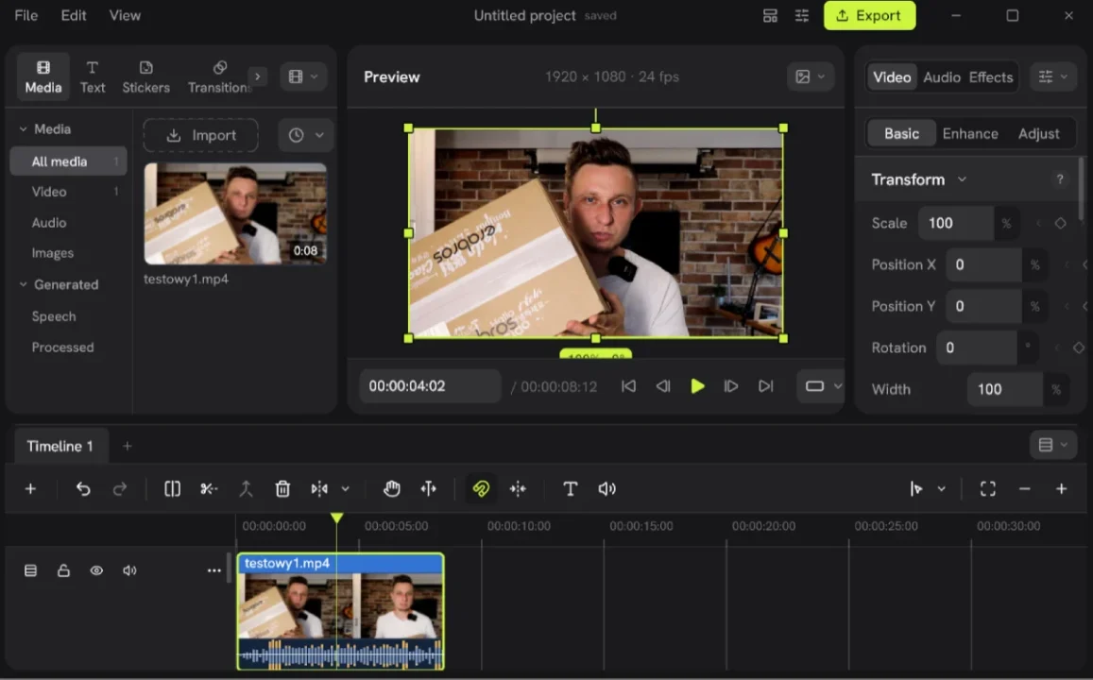Click the Width value field

pyautogui.click(x=1004, y=389)
